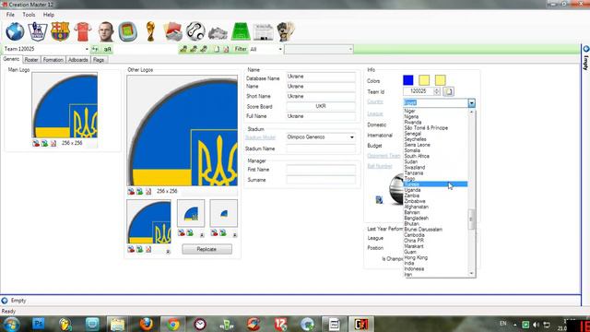Click the Manager Surname input field
Image resolution: width=590 pixels, height=332 pixels.
click(x=321, y=180)
